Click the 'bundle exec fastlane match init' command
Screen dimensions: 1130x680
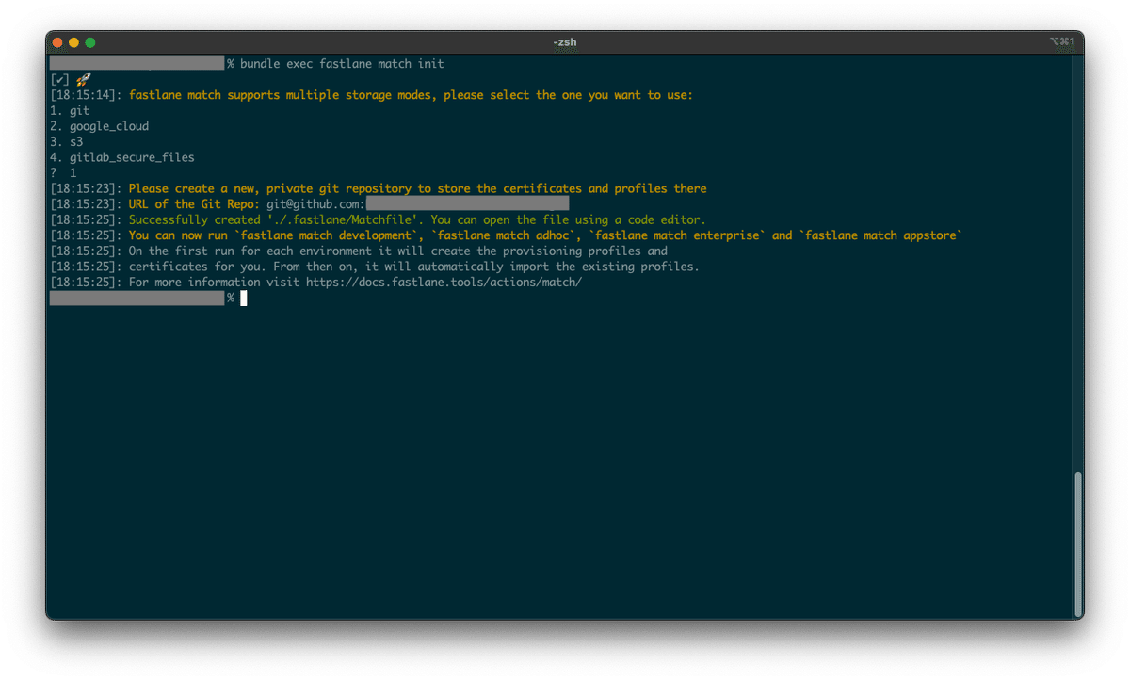point(342,64)
